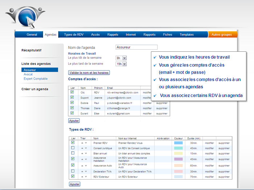The height and width of the screenshot is (190, 254).
Task: Open the latest hour 19h dropdown
Action: click(x=121, y=64)
